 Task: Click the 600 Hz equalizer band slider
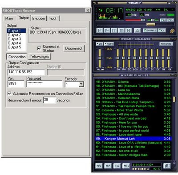pyautogui.click(x=135, y=58)
